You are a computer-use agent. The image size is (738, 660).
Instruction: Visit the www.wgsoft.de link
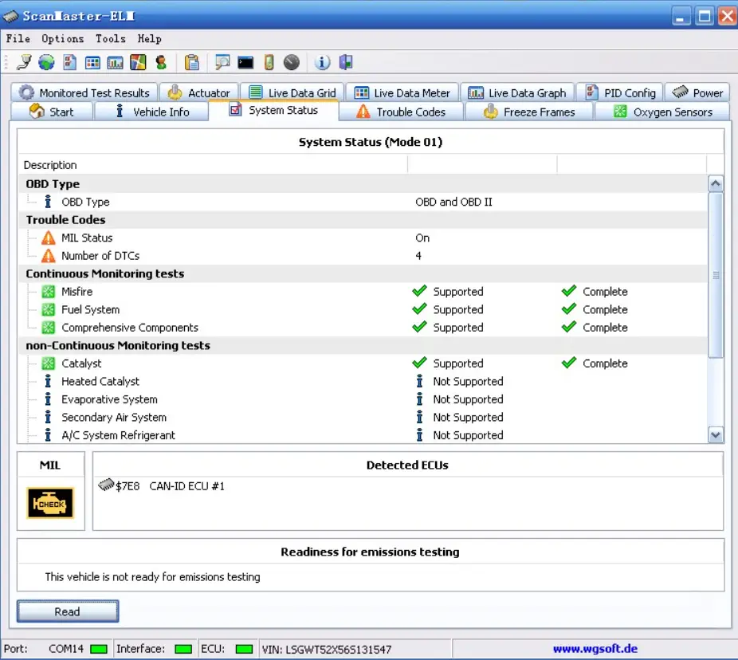595,648
